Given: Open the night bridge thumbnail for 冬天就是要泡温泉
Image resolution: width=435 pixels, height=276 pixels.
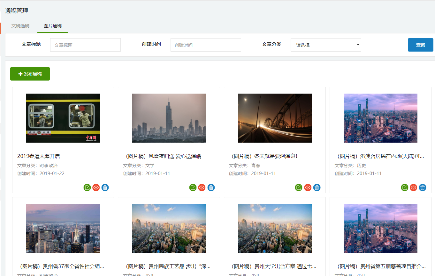Looking at the screenshot, I should [x=275, y=118].
